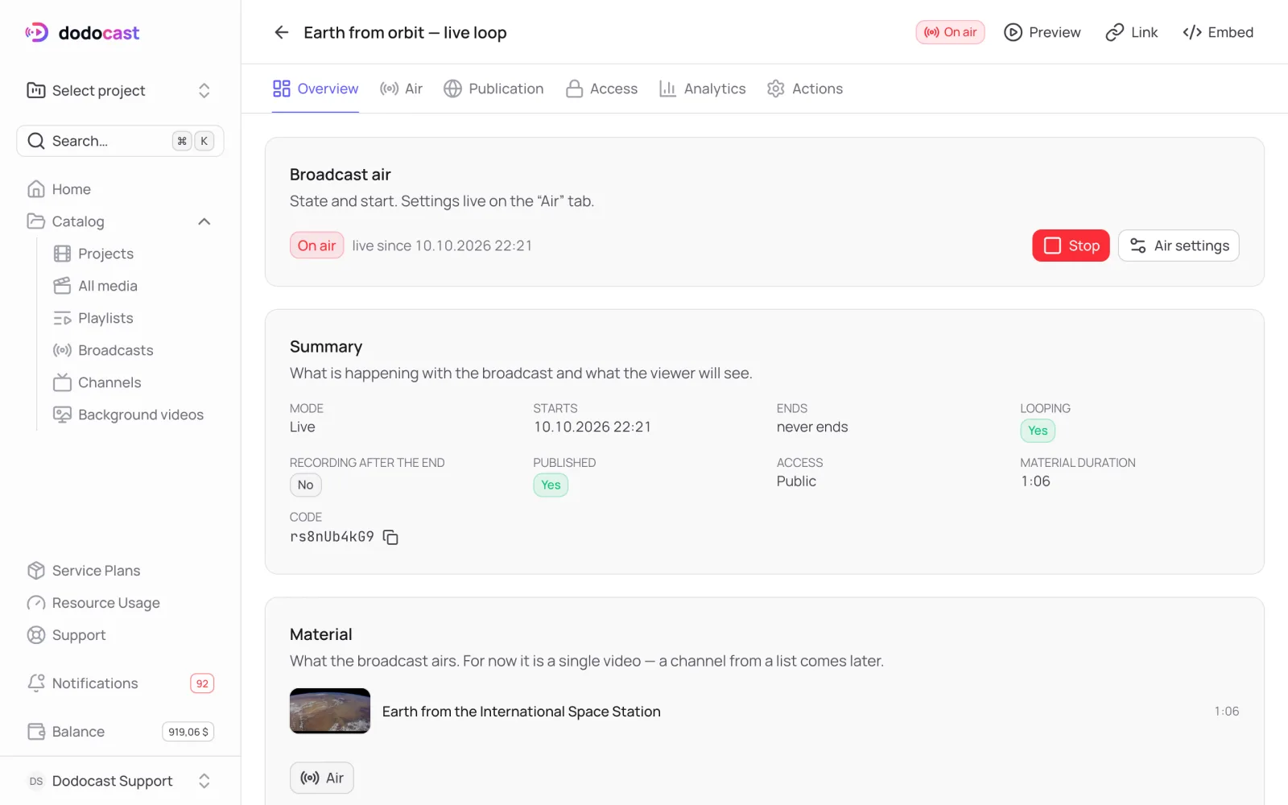1288x805 pixels.
Task: Switch to the Publication tab
Action: [x=493, y=89]
